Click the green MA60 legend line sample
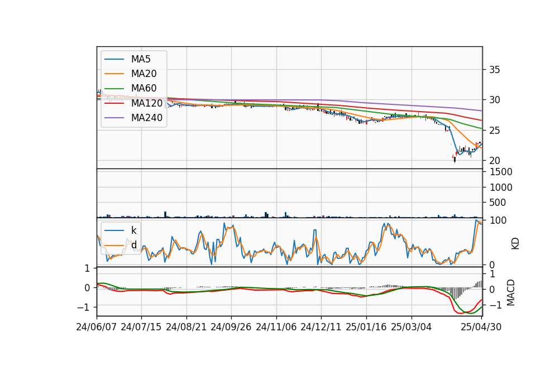The height and width of the screenshot is (385, 536). coord(114,88)
